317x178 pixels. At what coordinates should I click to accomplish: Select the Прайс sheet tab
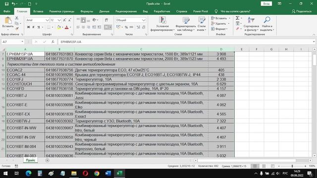point(31,160)
